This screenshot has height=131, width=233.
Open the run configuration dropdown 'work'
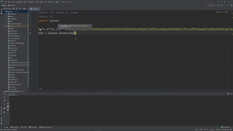pos(211,5)
